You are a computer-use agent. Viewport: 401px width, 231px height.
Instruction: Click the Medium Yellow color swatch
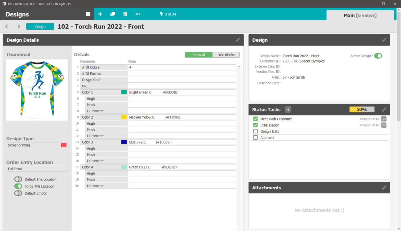point(124,117)
